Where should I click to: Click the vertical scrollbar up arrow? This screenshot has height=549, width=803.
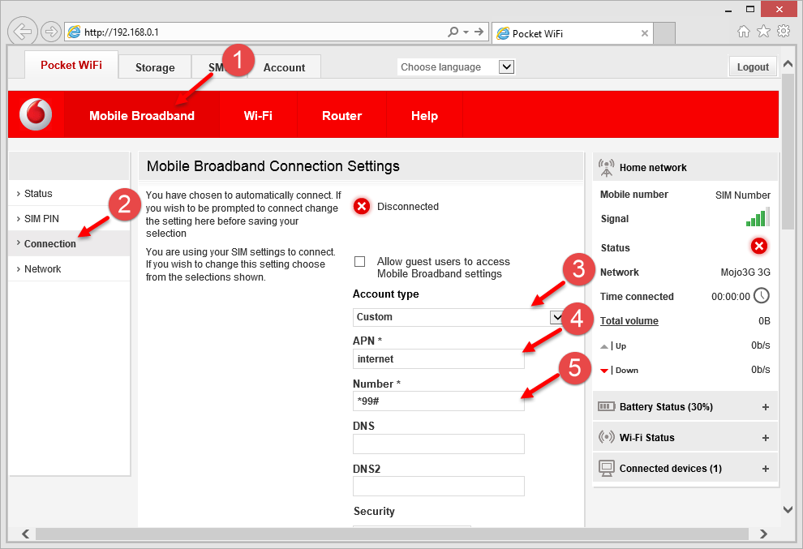(788, 65)
